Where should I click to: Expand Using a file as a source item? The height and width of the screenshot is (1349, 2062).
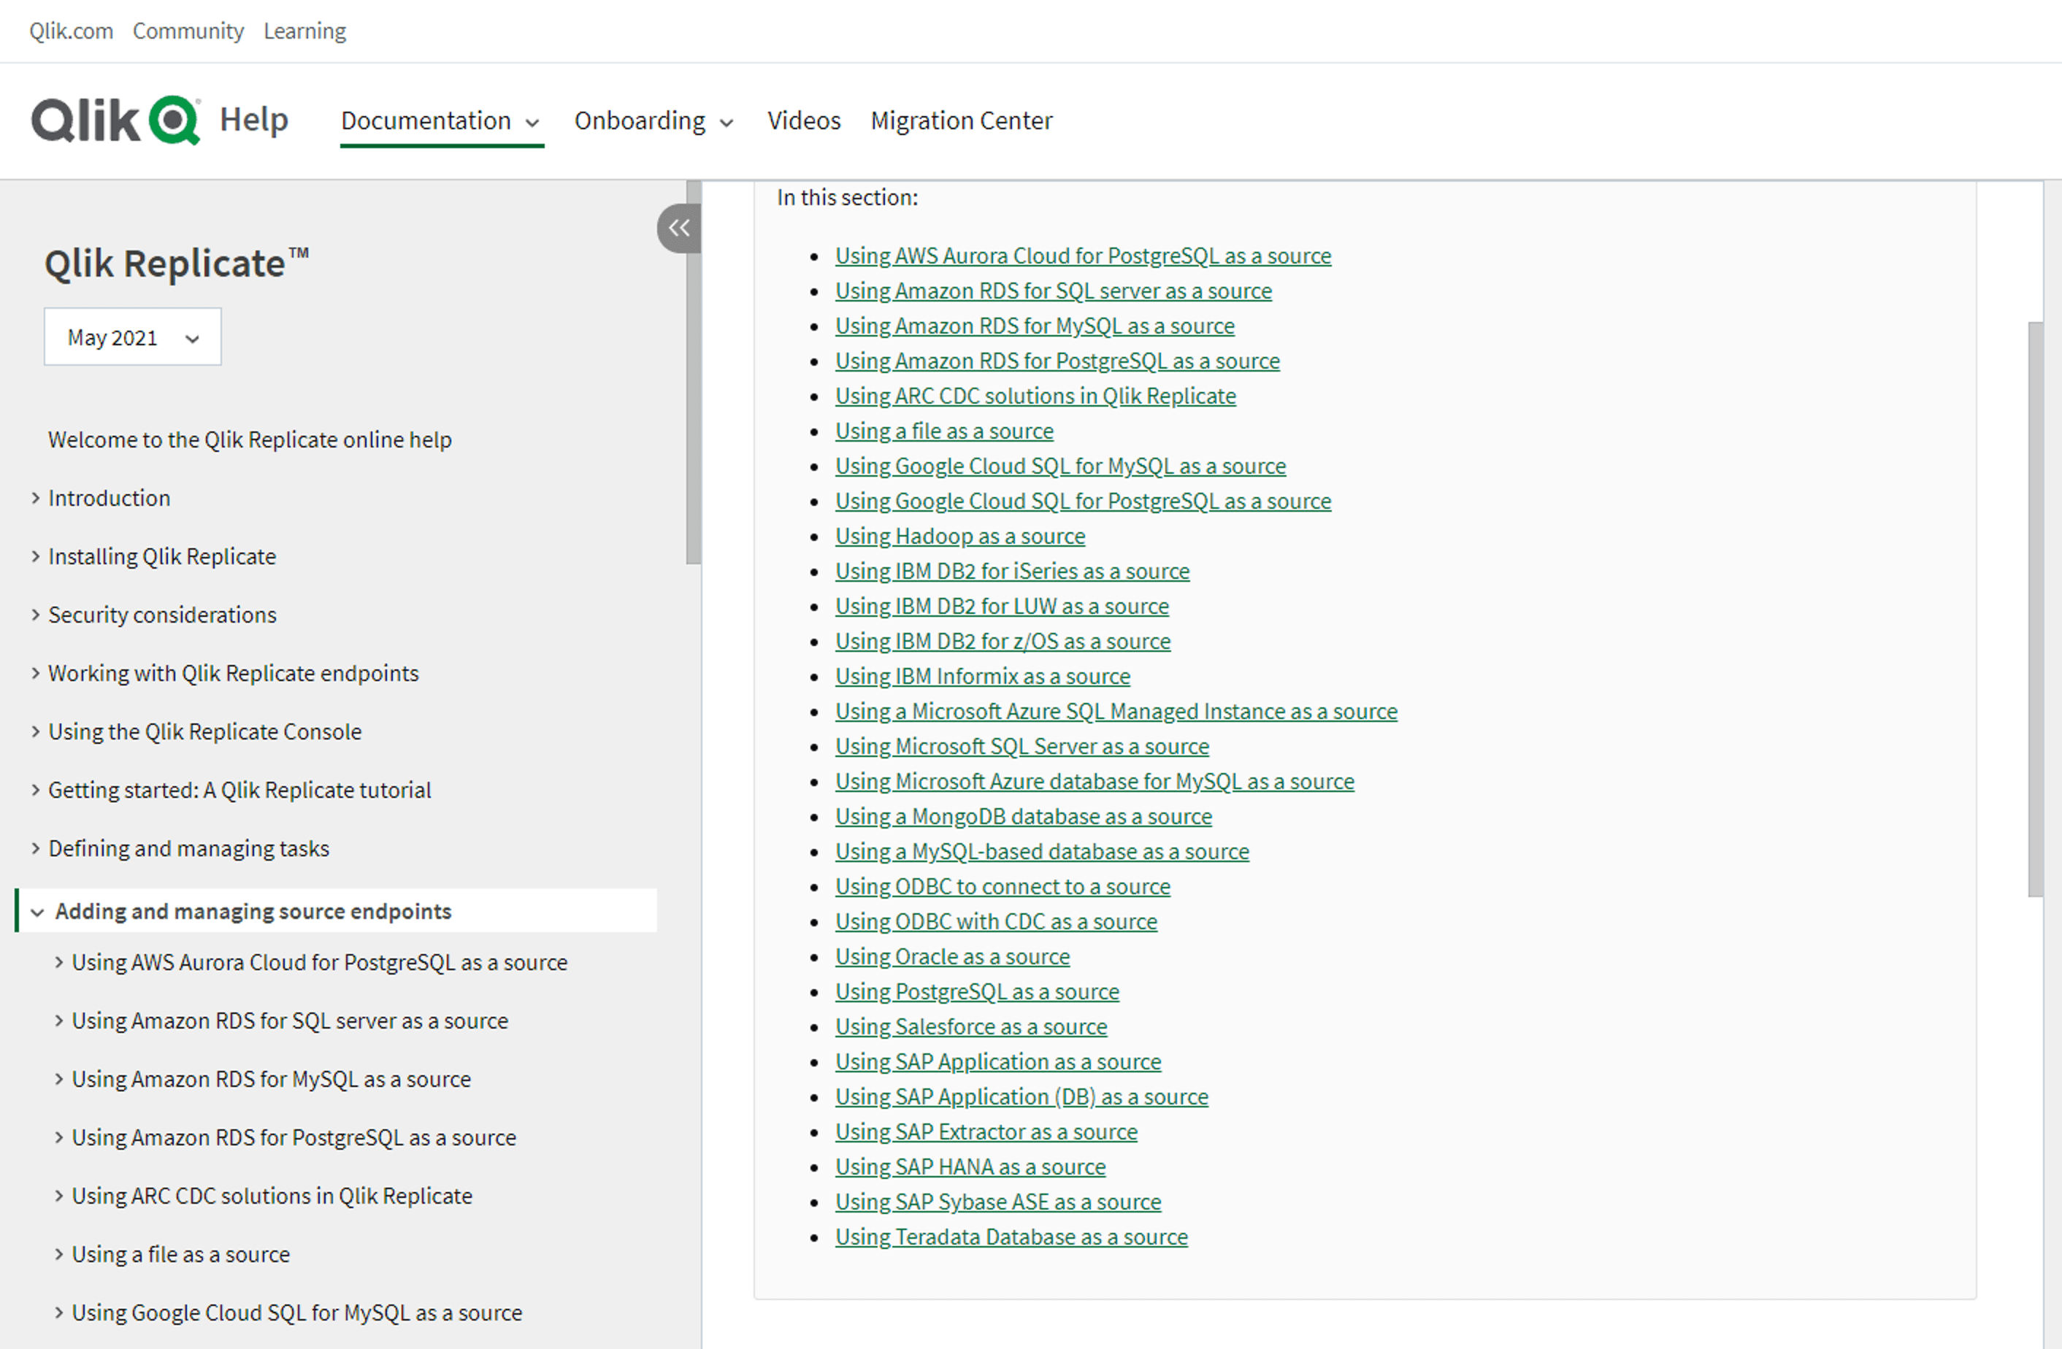point(59,1255)
